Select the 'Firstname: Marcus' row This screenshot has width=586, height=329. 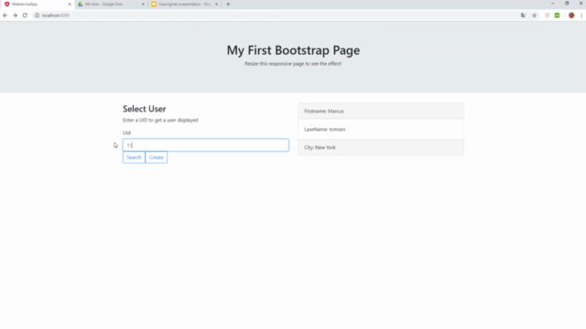(381, 111)
